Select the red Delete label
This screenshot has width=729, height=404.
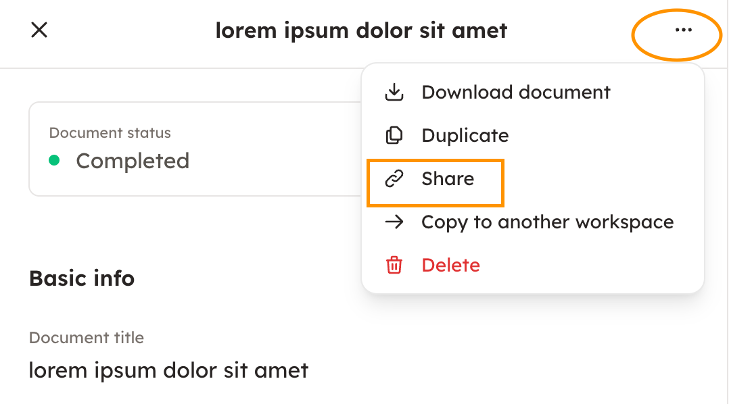[450, 266]
